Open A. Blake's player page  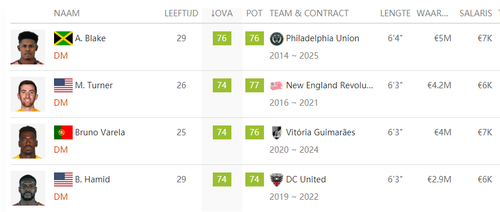tap(90, 38)
